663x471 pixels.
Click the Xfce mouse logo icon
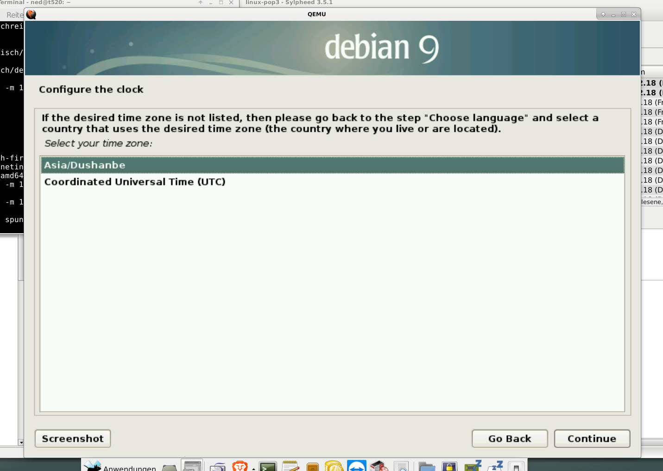92,465
